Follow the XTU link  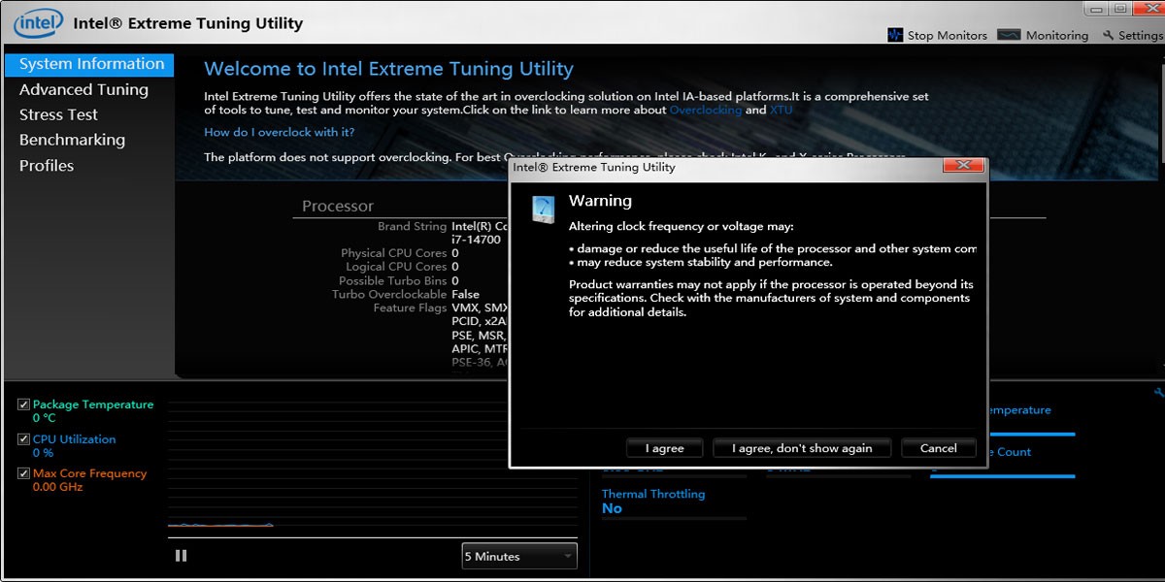point(782,110)
